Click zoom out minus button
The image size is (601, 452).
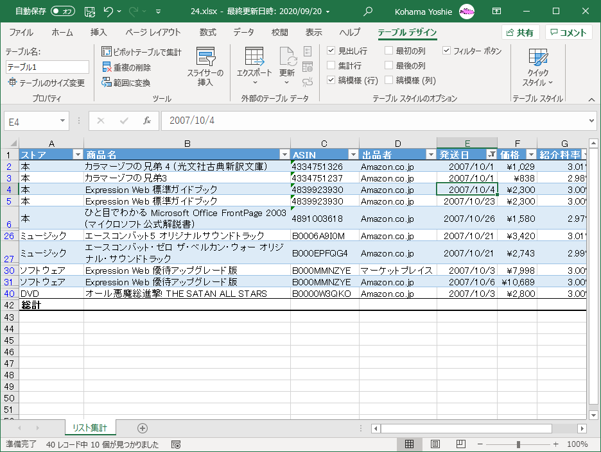[480, 444]
